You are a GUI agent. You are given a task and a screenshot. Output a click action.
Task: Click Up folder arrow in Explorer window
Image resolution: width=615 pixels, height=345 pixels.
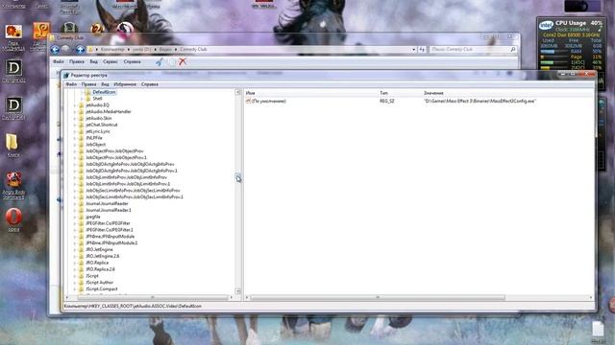[x=80, y=50]
